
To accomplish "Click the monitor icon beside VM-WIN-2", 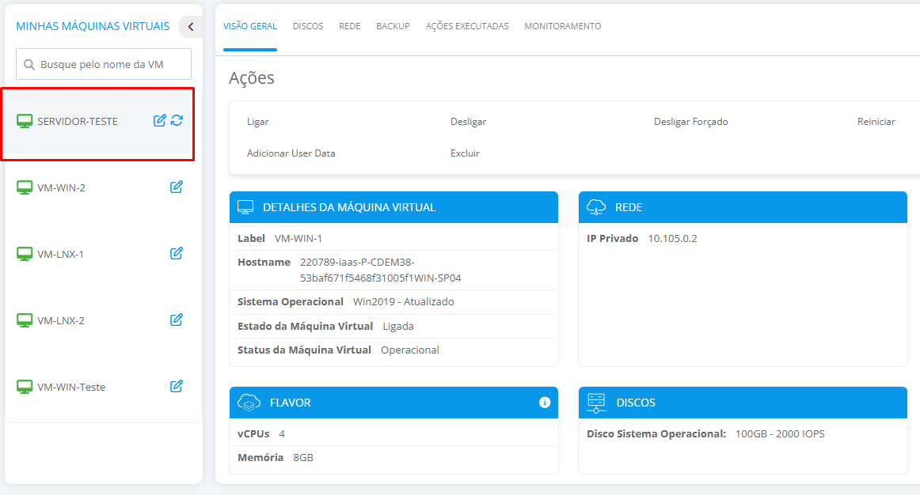I will [25, 187].
